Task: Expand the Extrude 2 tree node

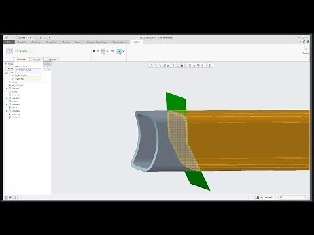Action: (7, 99)
